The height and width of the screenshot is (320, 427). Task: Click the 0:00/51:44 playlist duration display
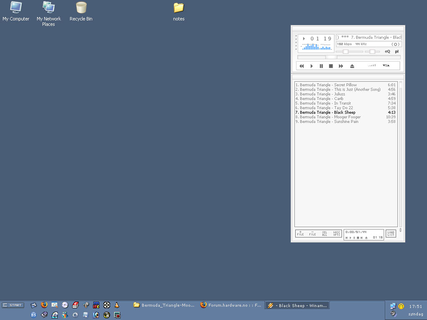(x=356, y=232)
